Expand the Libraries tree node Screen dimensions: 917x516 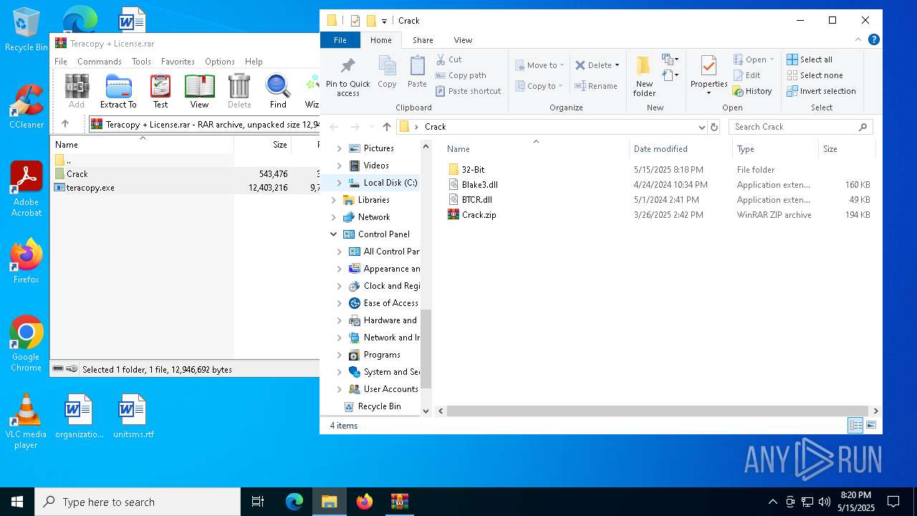[x=333, y=200]
